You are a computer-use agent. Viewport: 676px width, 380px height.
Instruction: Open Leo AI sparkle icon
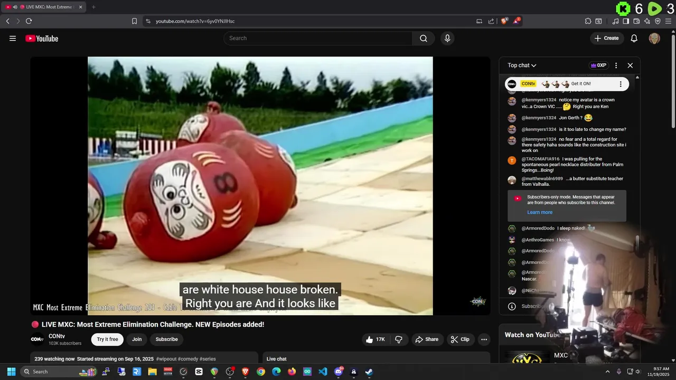click(x=647, y=21)
